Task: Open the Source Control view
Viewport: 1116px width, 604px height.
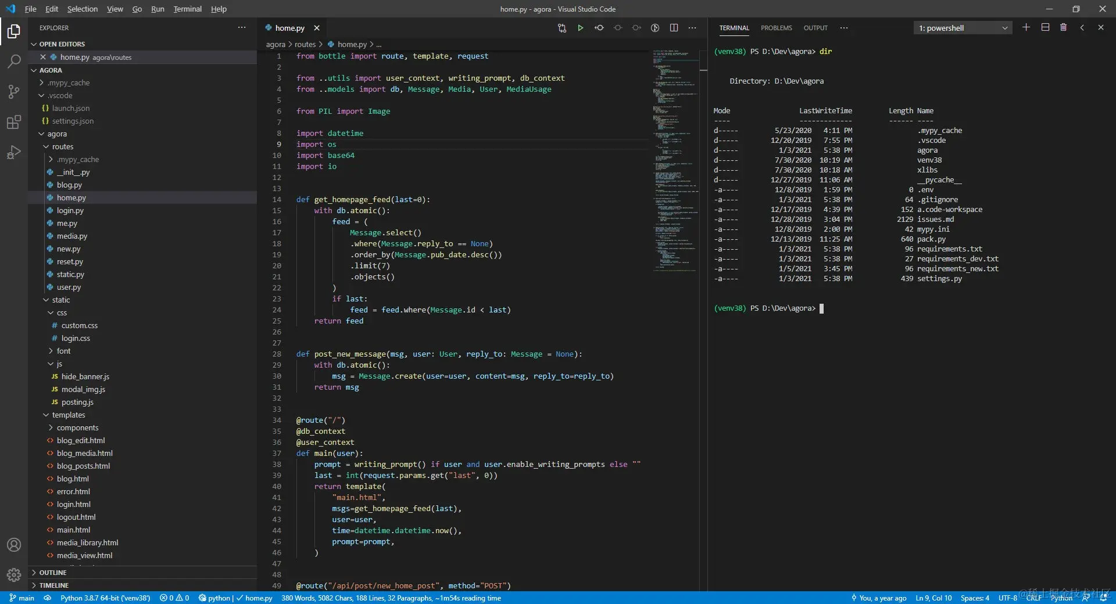Action: tap(14, 92)
